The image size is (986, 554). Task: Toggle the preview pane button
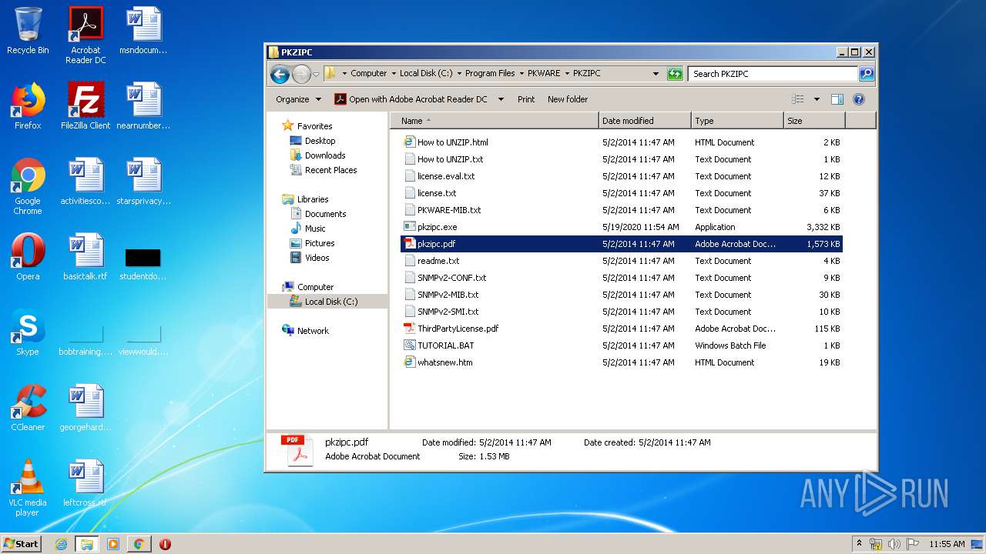837,99
